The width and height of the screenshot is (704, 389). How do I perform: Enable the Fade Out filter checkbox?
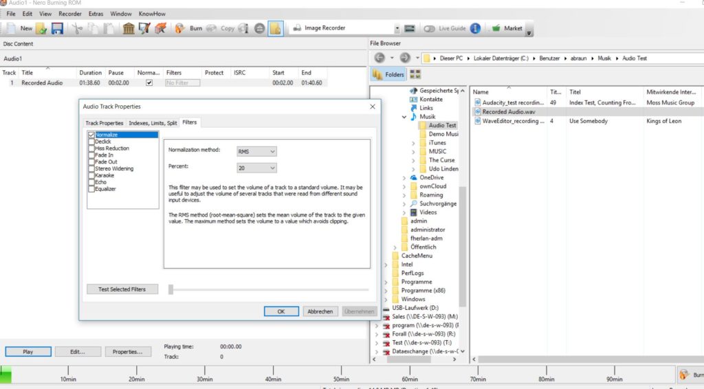click(x=91, y=162)
